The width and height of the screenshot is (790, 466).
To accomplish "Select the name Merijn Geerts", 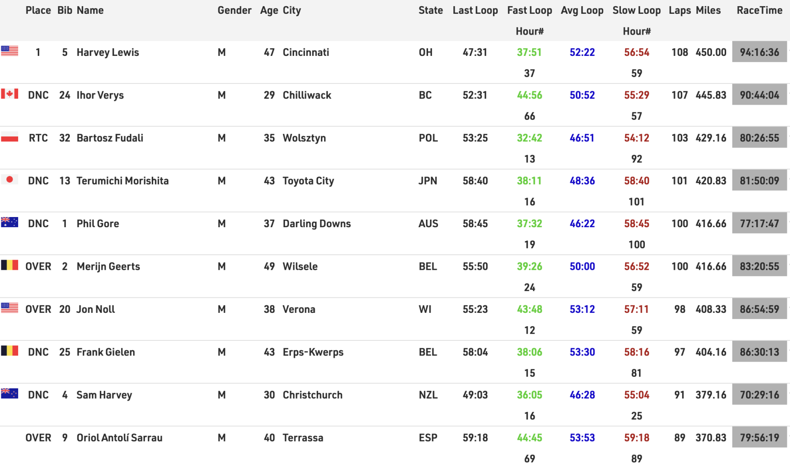I will coord(108,266).
